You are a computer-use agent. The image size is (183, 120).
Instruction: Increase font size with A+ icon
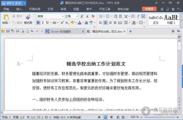(82, 16)
